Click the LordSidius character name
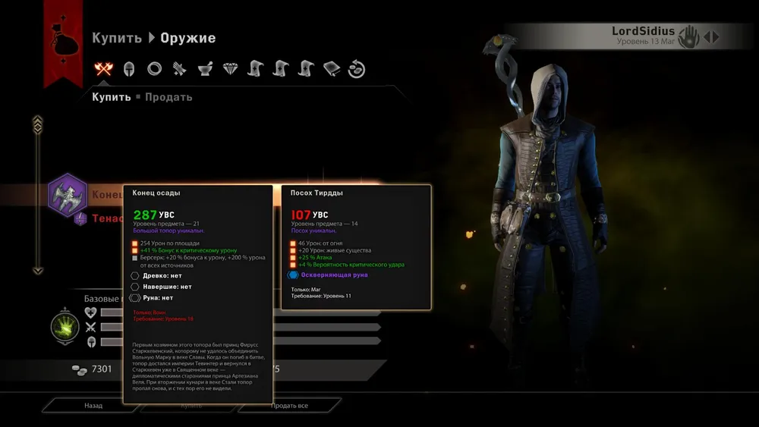 [x=643, y=31]
